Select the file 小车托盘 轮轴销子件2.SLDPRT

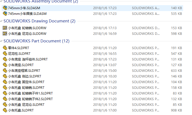[30, 99]
